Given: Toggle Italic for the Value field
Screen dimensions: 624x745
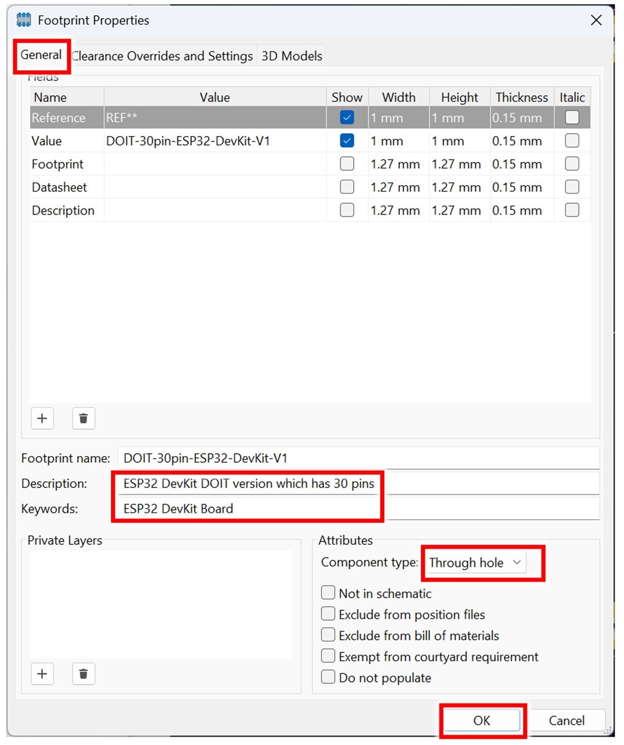Looking at the screenshot, I should (x=572, y=141).
